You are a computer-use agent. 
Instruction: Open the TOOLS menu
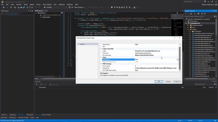point(38,4)
